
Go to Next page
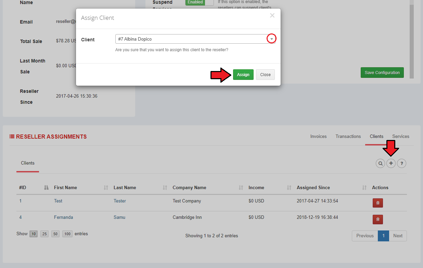[398, 236]
